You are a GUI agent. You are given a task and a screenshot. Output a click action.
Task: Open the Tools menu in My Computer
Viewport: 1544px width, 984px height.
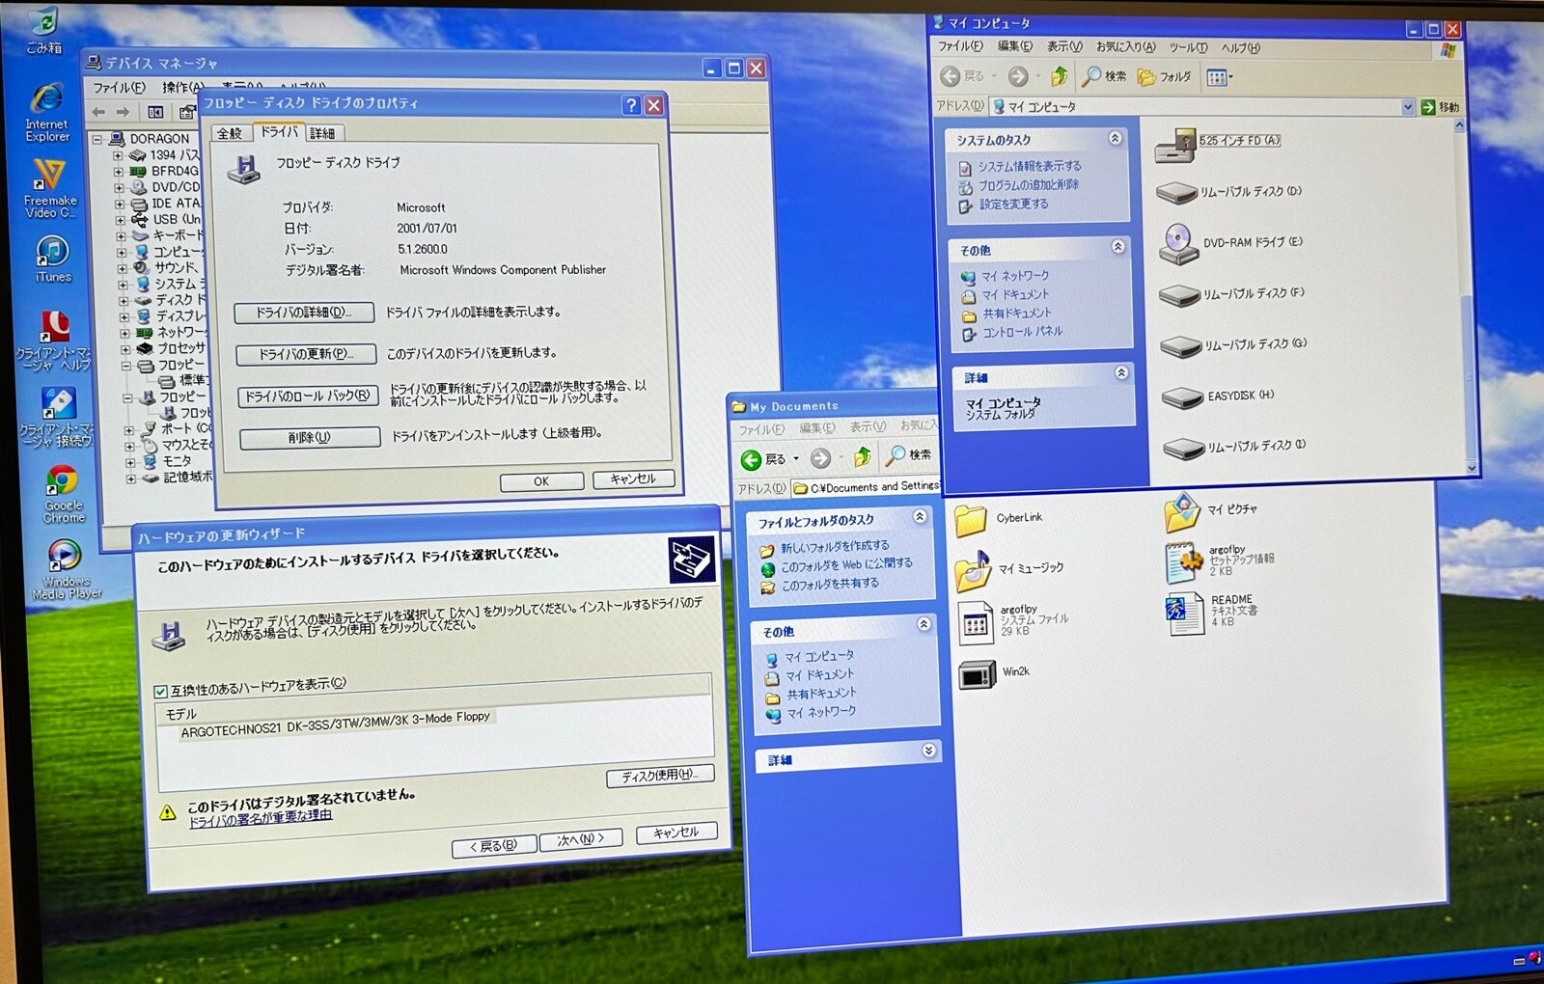(x=1187, y=47)
